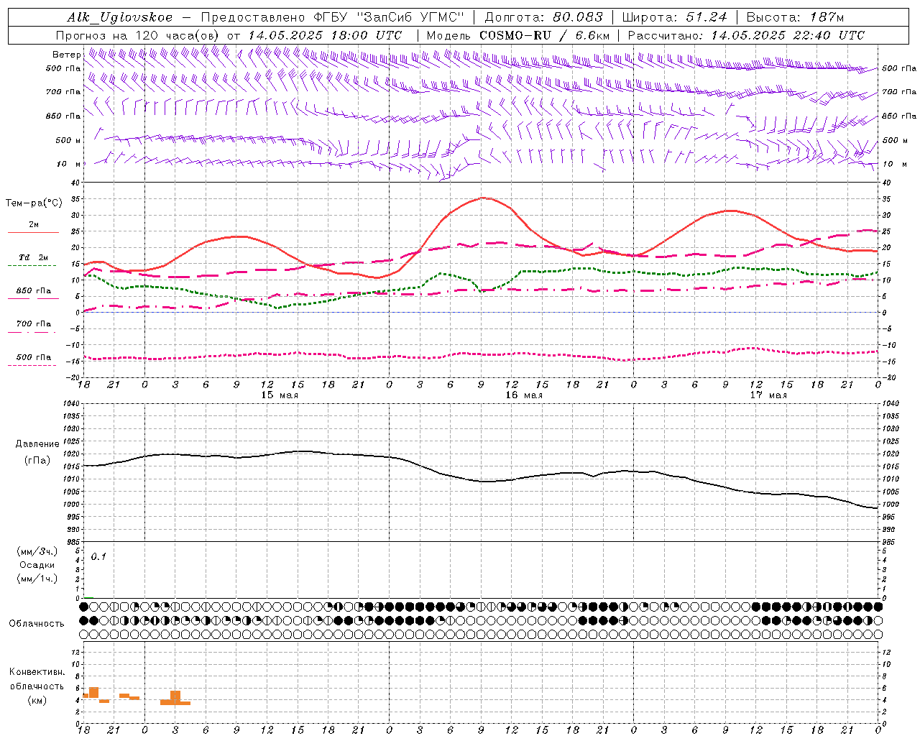Click the tallest orange convective bar near hour 3
Screen dimensions: 920x736
175,697
